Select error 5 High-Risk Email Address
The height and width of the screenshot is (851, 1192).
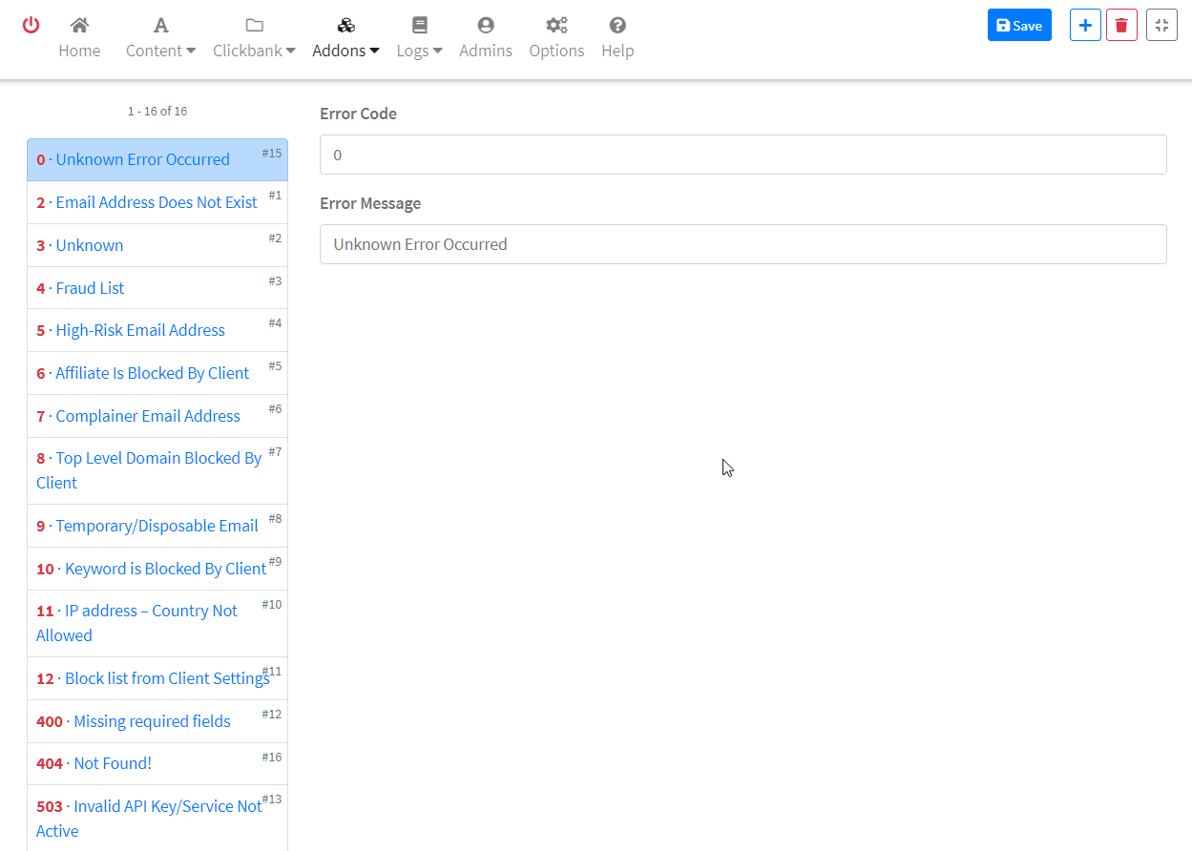pos(140,330)
